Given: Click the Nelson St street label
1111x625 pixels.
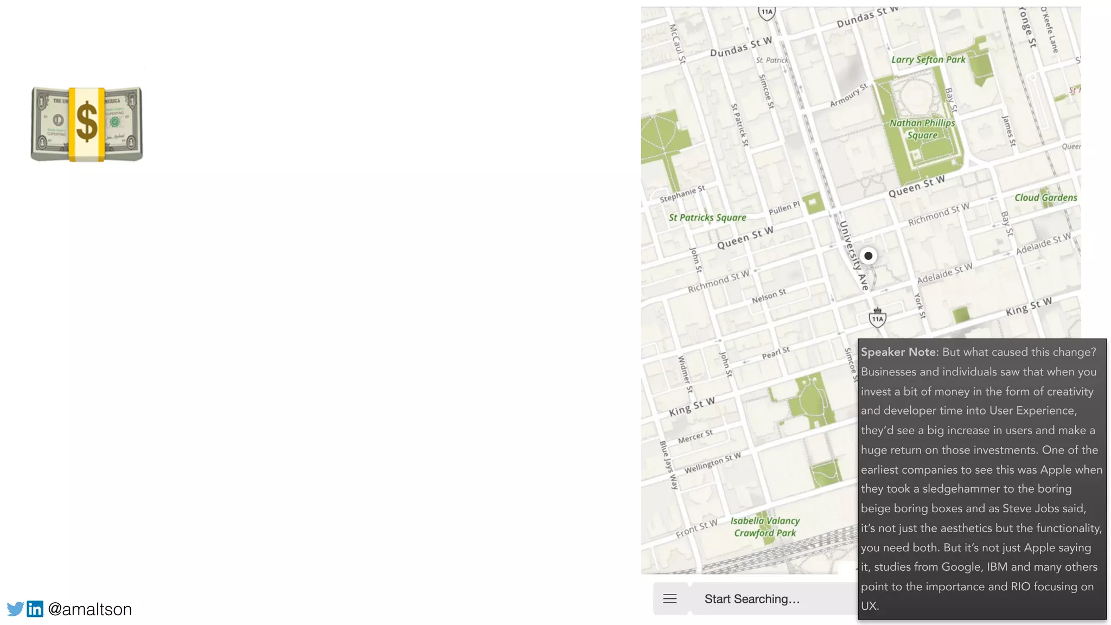Looking at the screenshot, I should (769, 296).
